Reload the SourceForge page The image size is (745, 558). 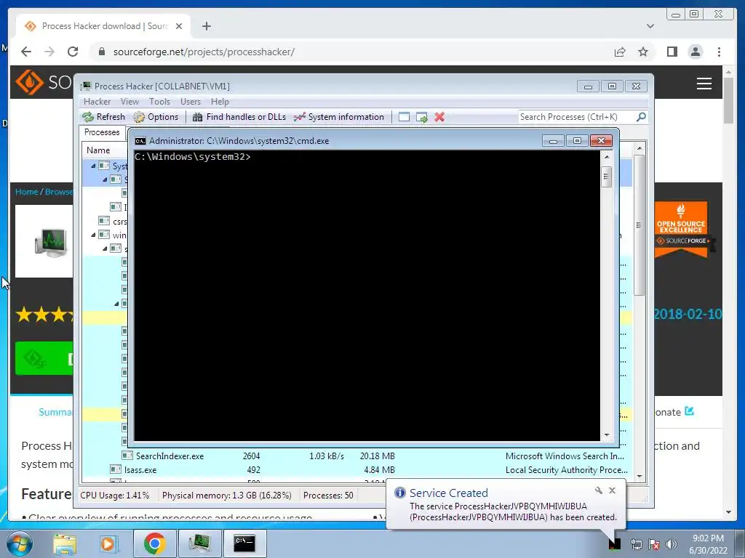point(73,52)
